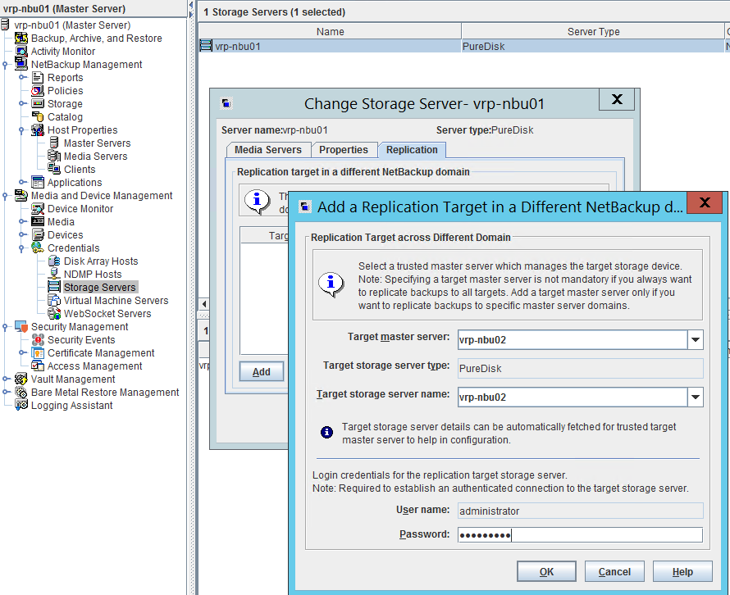Viewport: 730px width, 595px height.
Task: Open the Device Monitor icon
Action: [38, 208]
